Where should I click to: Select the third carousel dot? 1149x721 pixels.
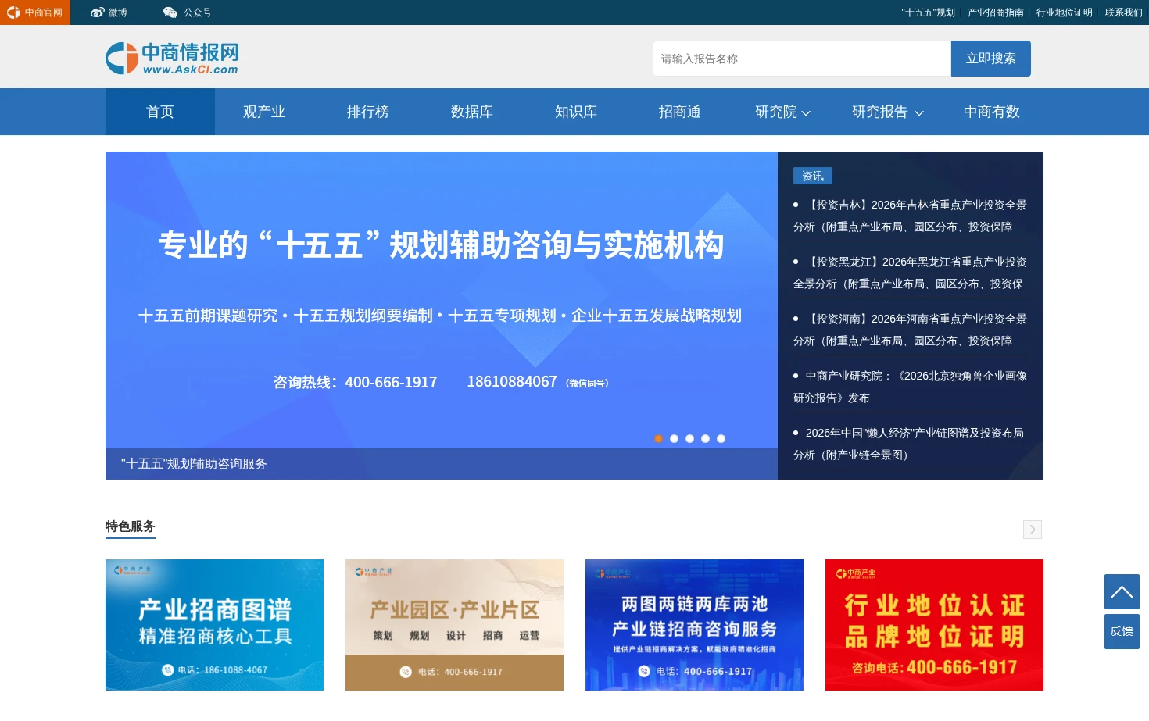(x=689, y=438)
